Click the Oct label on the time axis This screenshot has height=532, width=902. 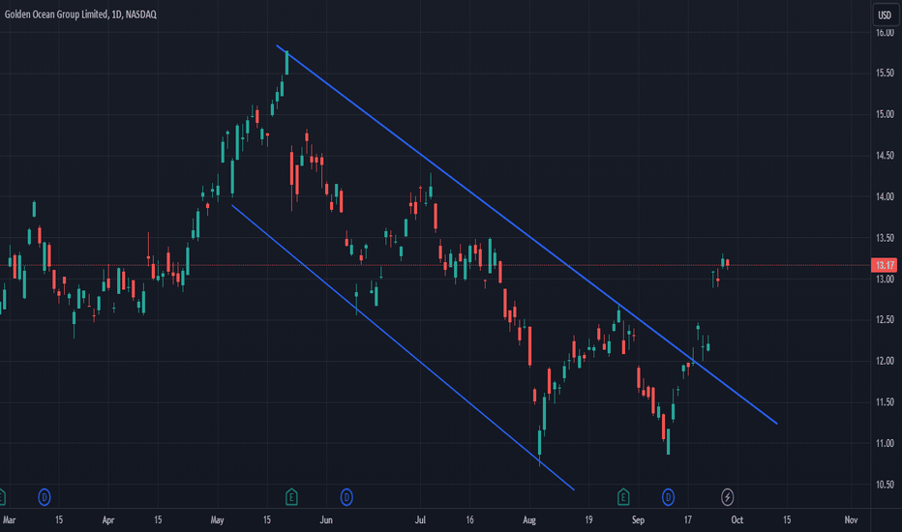pyautogui.click(x=737, y=520)
